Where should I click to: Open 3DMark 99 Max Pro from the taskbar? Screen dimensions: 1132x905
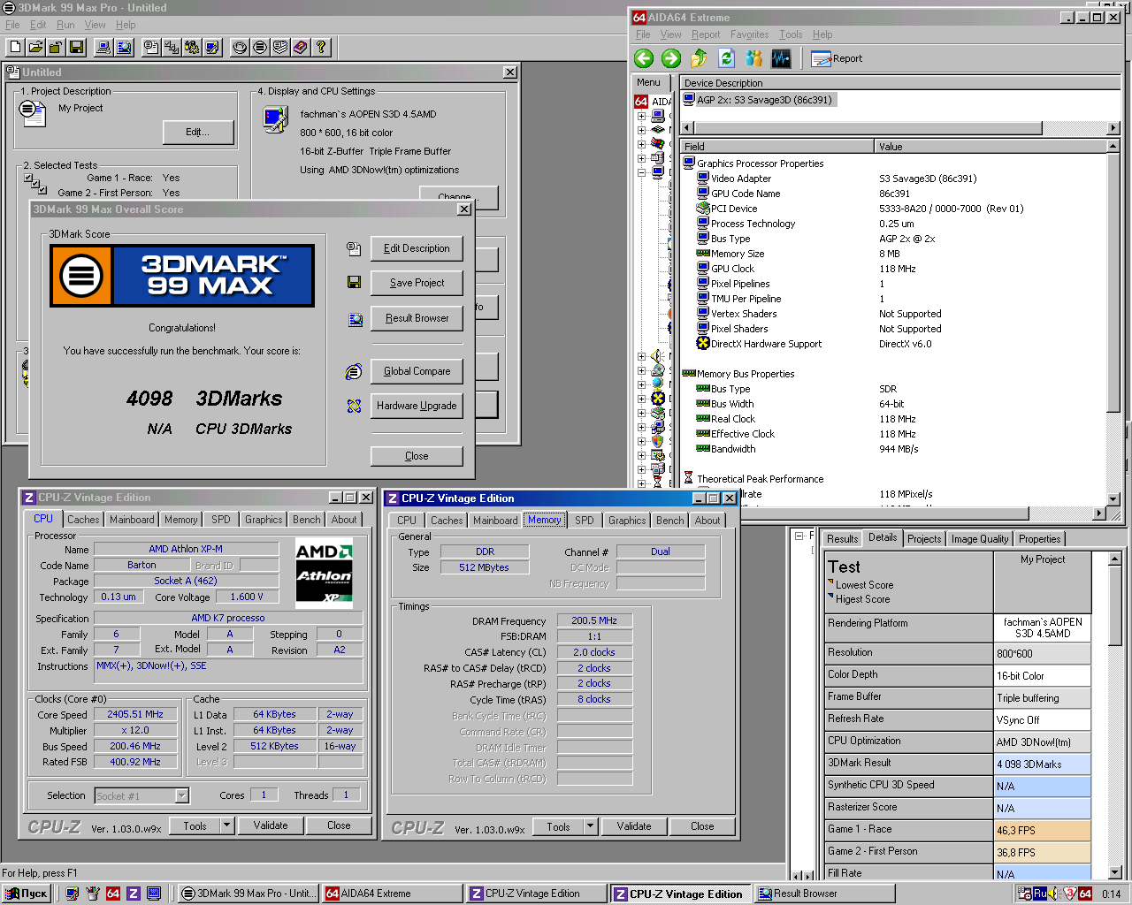pyautogui.click(x=248, y=894)
